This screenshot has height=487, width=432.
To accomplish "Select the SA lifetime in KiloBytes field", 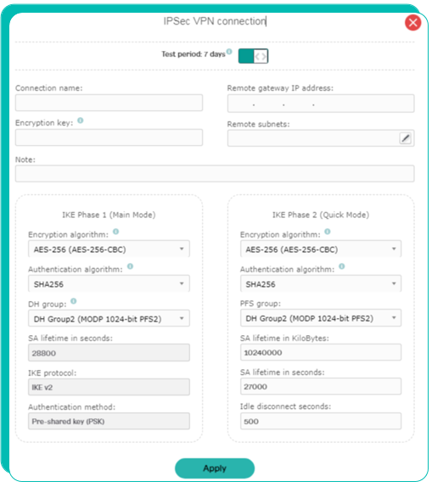I will tap(321, 352).
